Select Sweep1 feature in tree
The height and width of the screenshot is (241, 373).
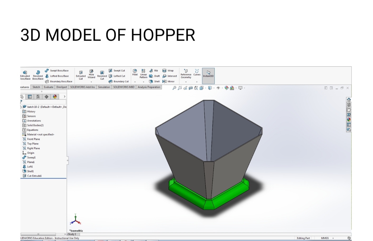tap(29, 158)
